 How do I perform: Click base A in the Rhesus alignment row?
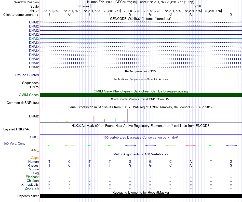point(191,165)
